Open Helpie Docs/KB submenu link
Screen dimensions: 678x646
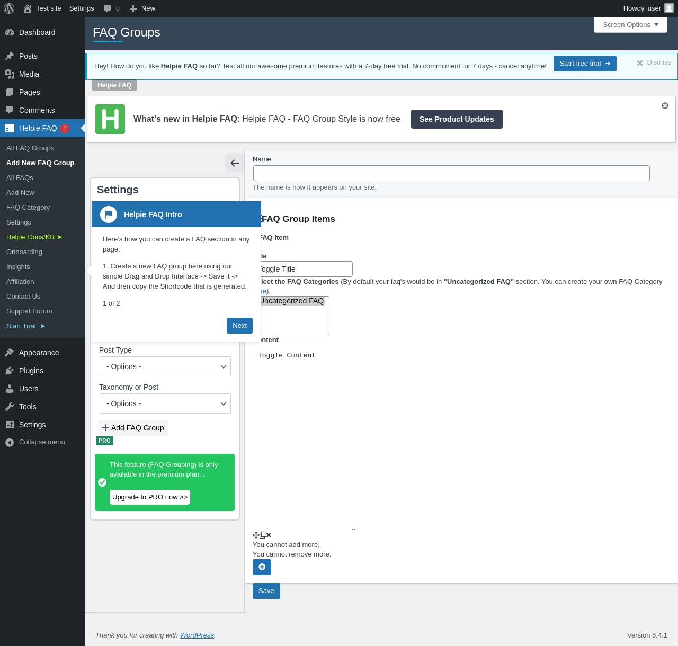tap(34, 237)
